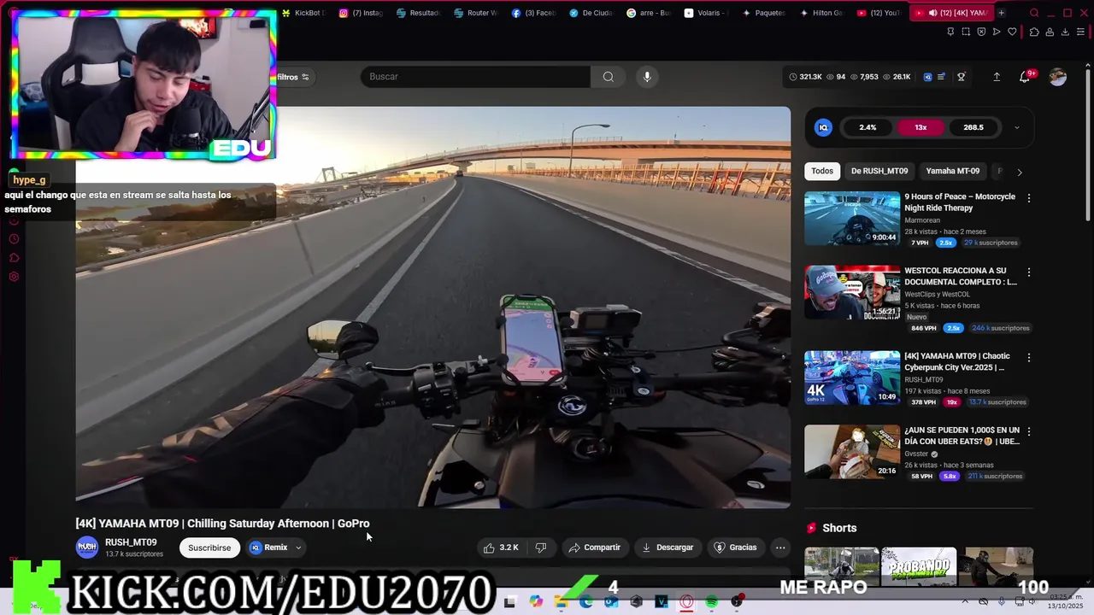Switch to the Facebook browser tab
This screenshot has height=615, width=1094.
coord(533,13)
